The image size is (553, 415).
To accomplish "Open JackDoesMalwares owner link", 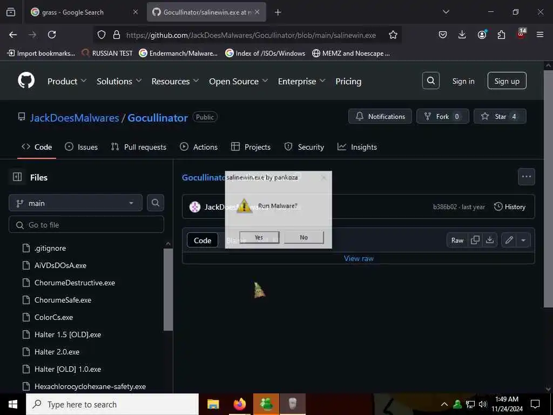I will tap(75, 117).
